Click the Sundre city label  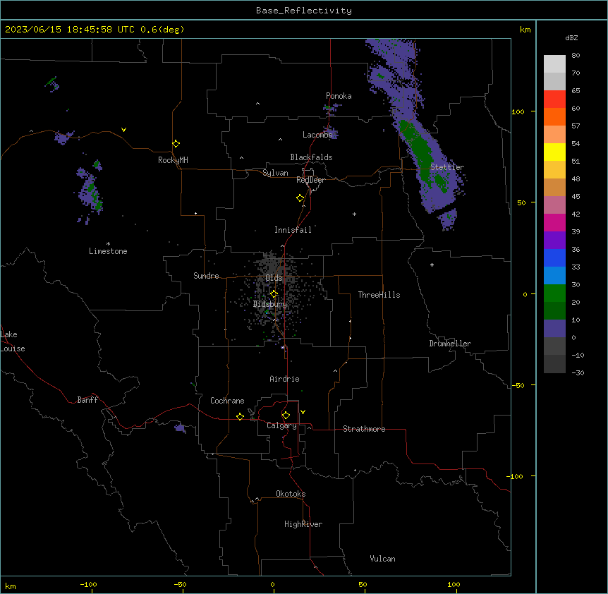[206, 276]
